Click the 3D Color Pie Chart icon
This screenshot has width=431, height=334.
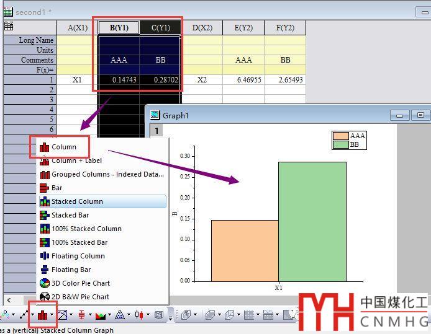click(x=45, y=283)
